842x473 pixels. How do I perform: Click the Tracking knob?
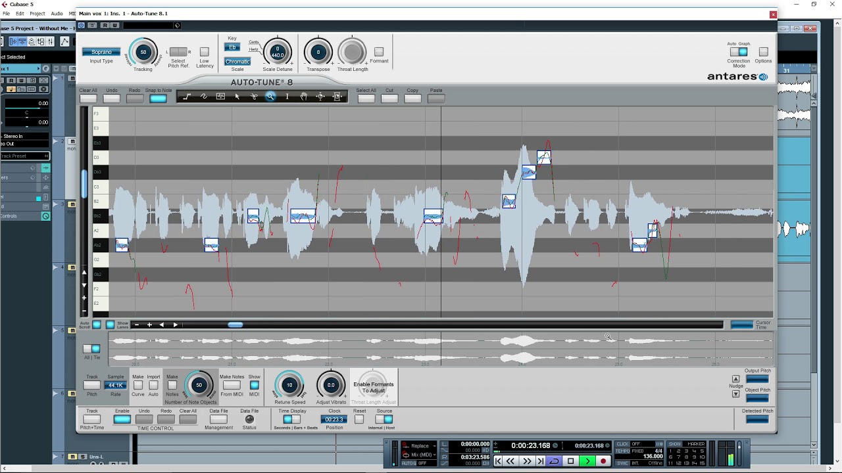coord(143,52)
